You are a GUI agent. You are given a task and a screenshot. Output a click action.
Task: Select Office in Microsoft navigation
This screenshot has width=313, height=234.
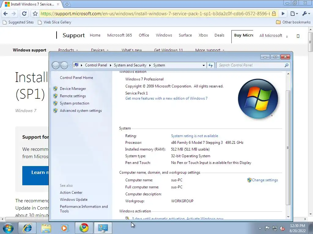pyautogui.click(x=144, y=35)
